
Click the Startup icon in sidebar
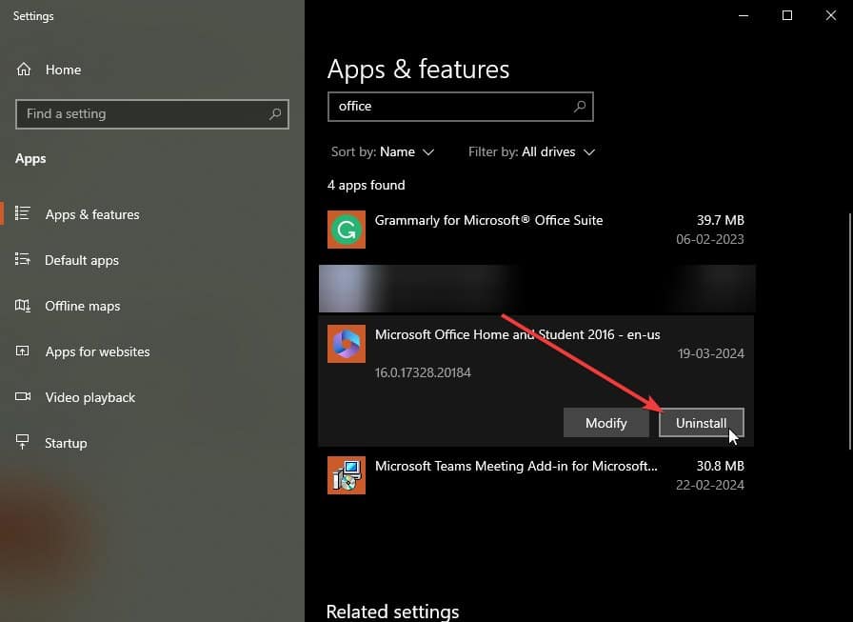(x=22, y=441)
